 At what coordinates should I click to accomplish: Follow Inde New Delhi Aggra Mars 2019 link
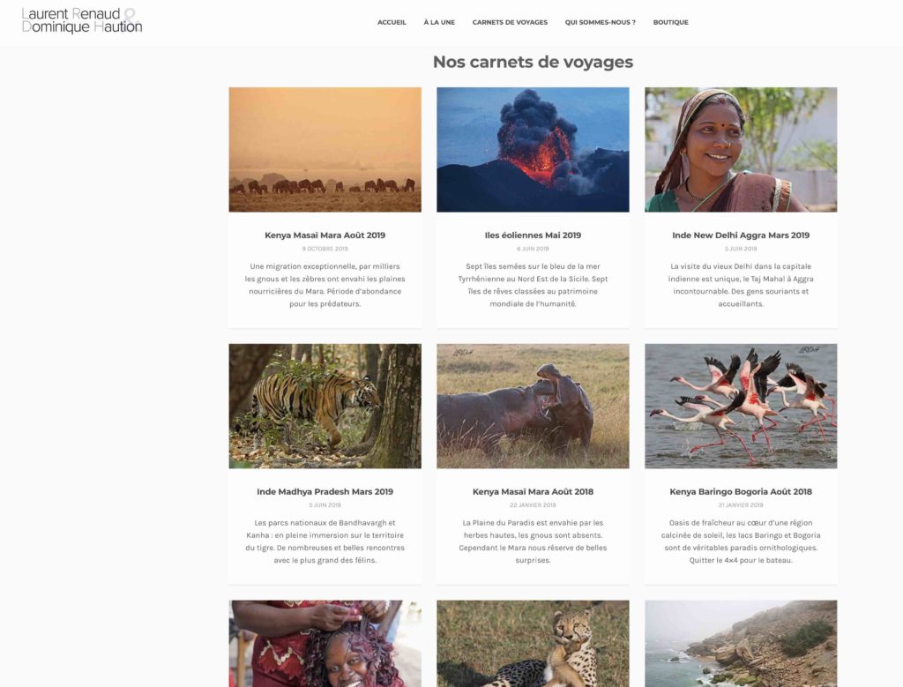point(741,235)
